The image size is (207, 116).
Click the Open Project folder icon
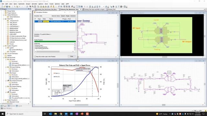pos(5,6)
